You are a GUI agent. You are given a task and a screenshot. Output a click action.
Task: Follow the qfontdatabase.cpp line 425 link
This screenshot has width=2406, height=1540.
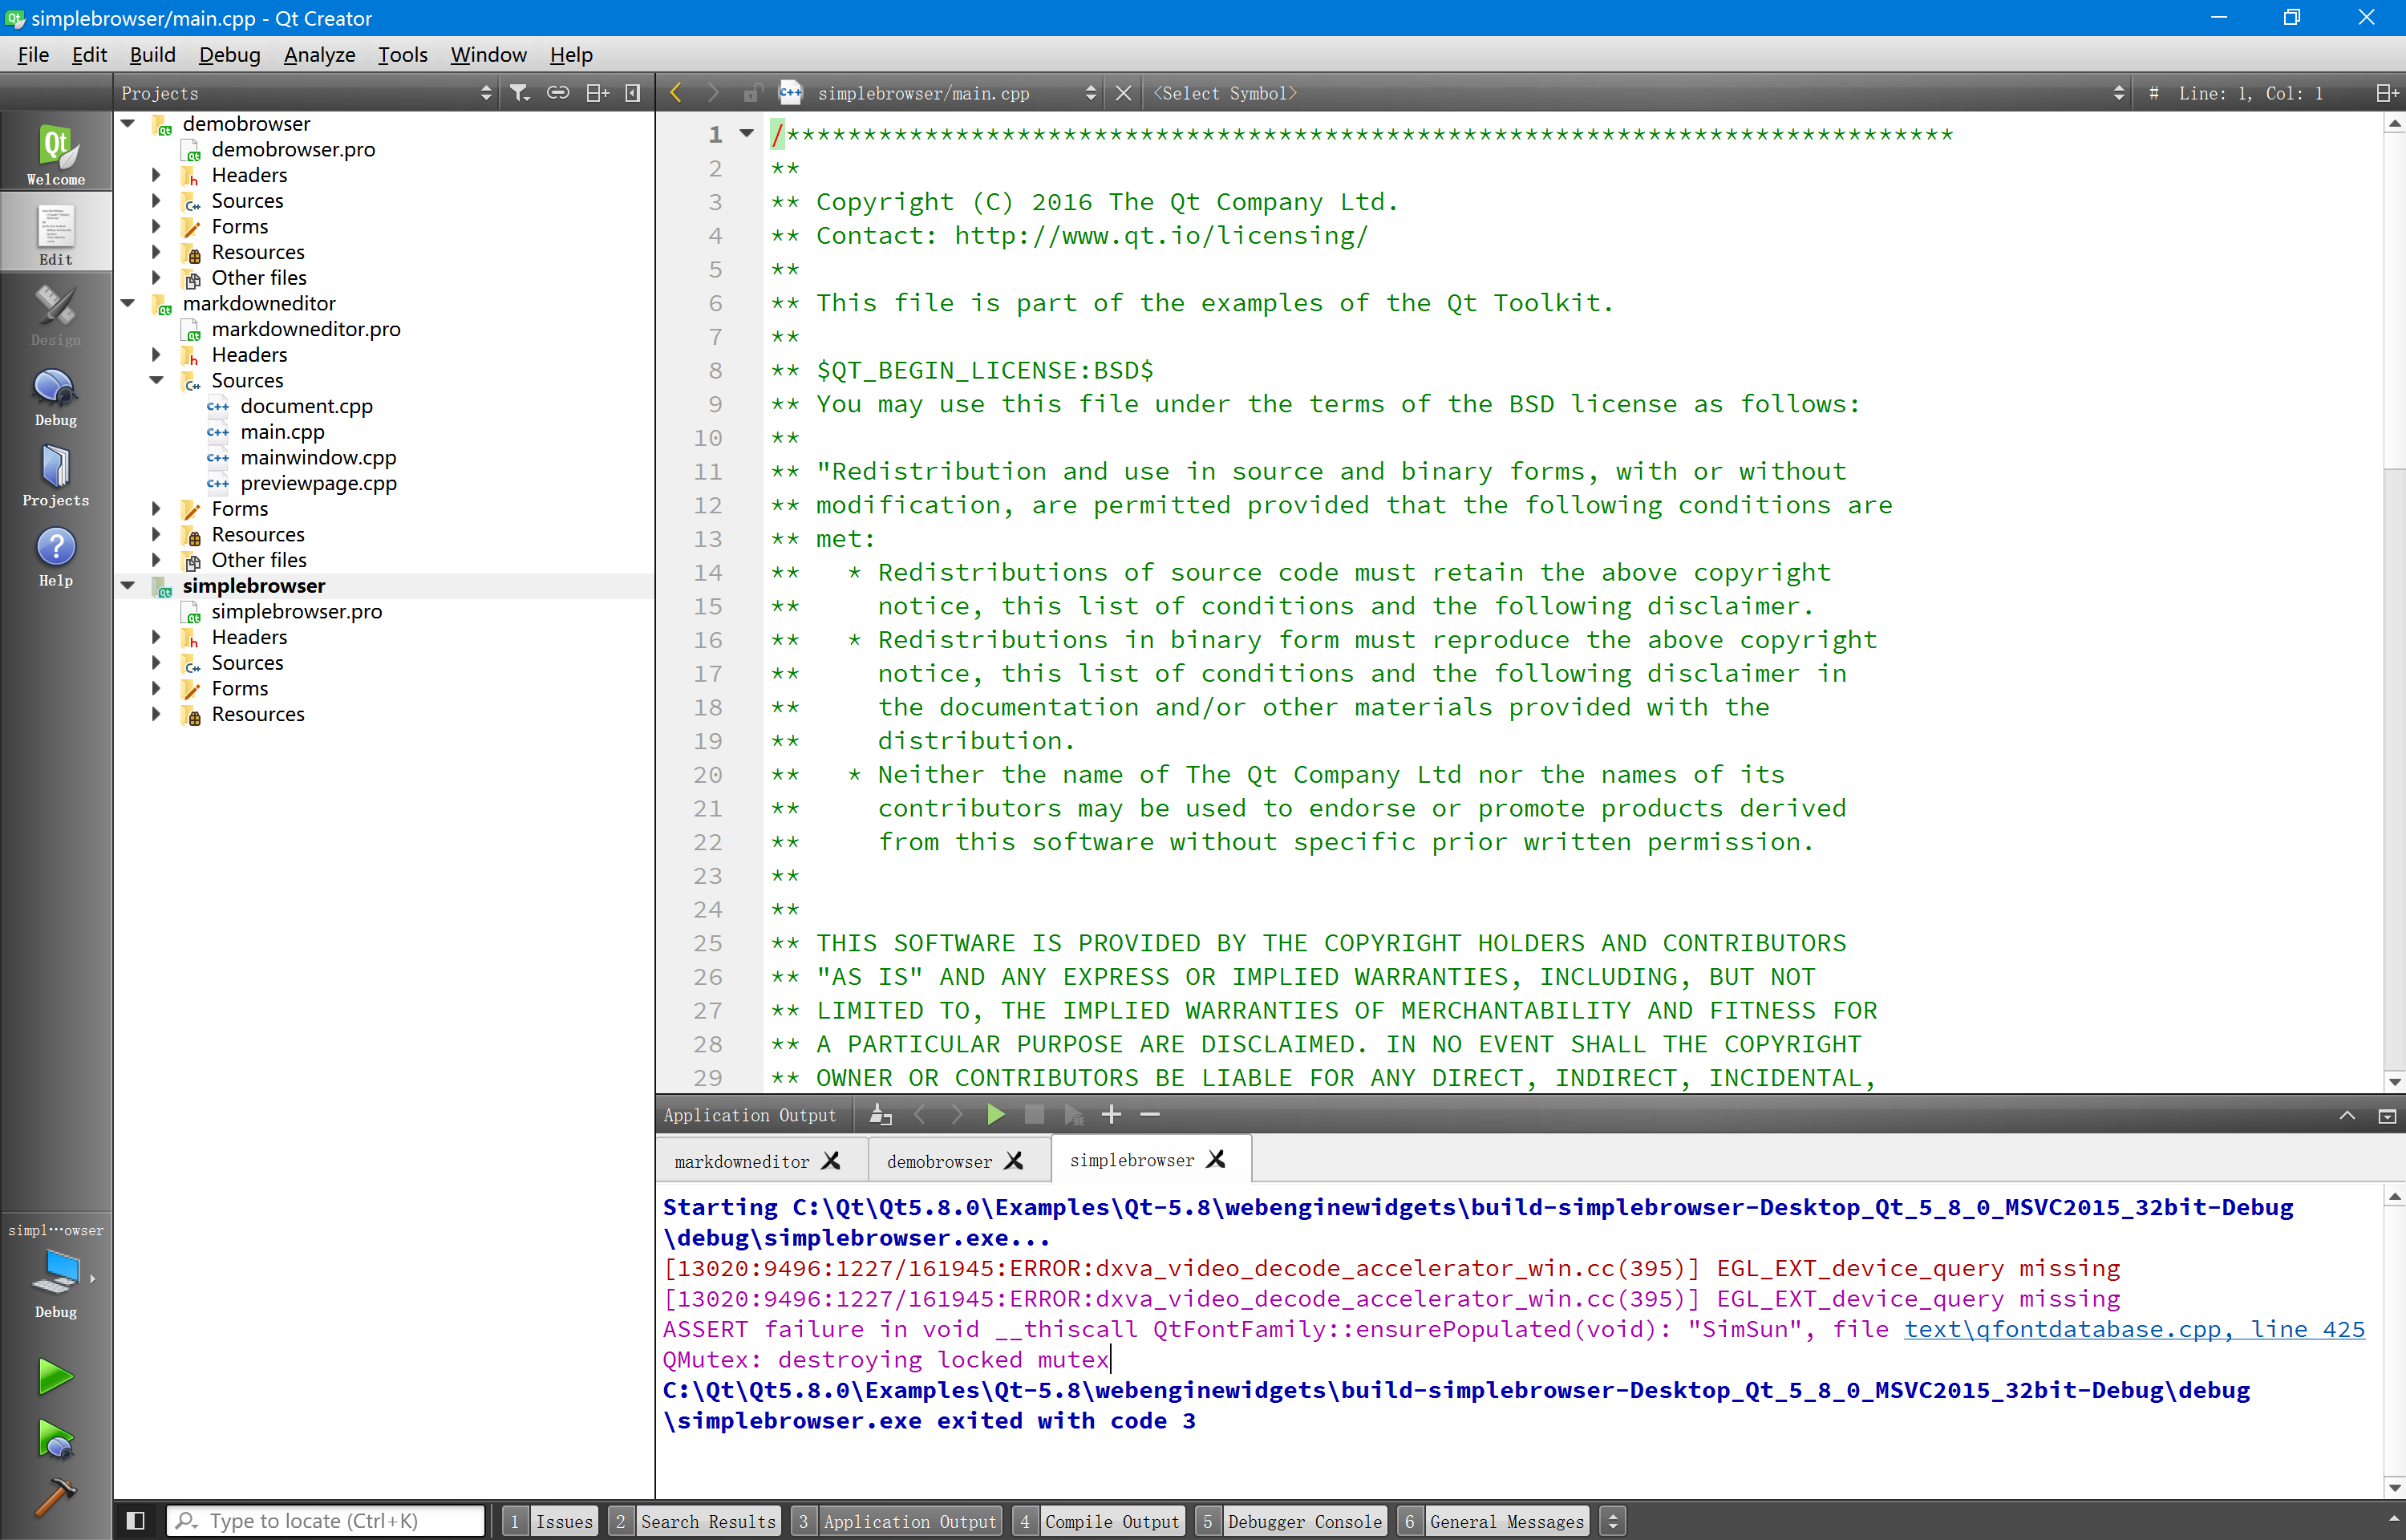[x=2134, y=1329]
